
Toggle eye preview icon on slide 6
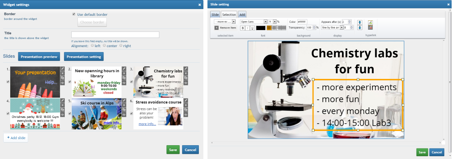pos(185,114)
